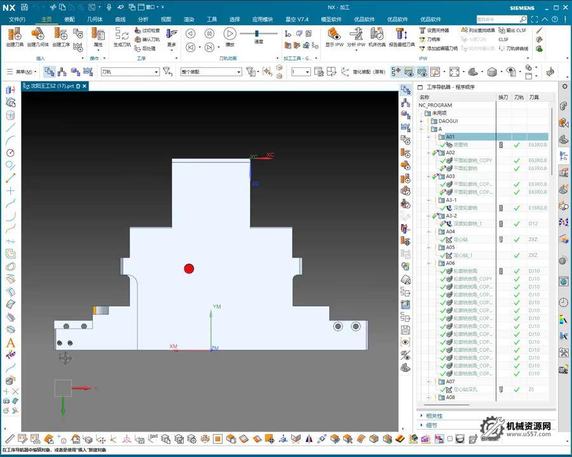Switch to the 分析 ribbon tab

[x=143, y=19]
